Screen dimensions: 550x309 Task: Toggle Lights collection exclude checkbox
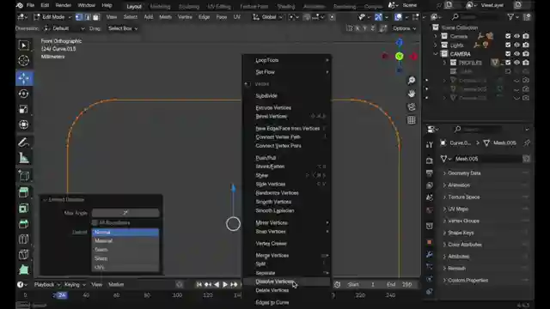pyautogui.click(x=508, y=45)
